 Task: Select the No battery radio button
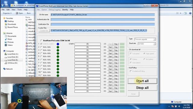(144, 59)
